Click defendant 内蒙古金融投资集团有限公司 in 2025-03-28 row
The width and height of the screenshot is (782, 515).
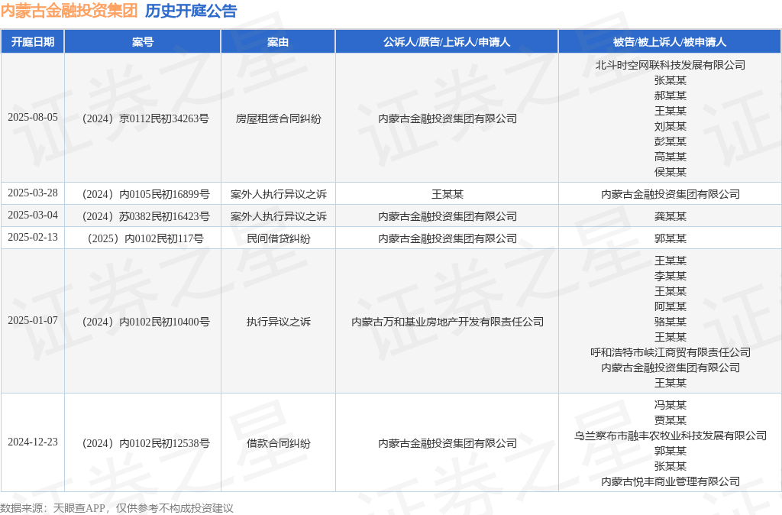click(x=671, y=194)
